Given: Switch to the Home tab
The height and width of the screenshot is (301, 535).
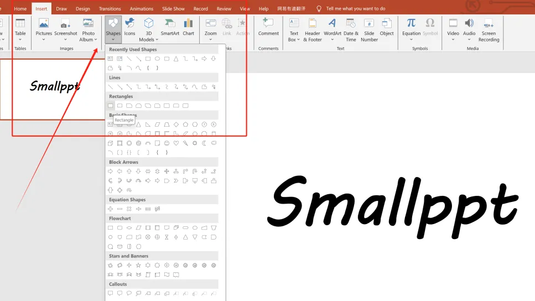Looking at the screenshot, I should coord(20,8).
